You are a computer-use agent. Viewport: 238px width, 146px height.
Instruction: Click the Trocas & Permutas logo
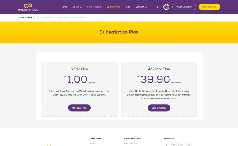click(28, 7)
